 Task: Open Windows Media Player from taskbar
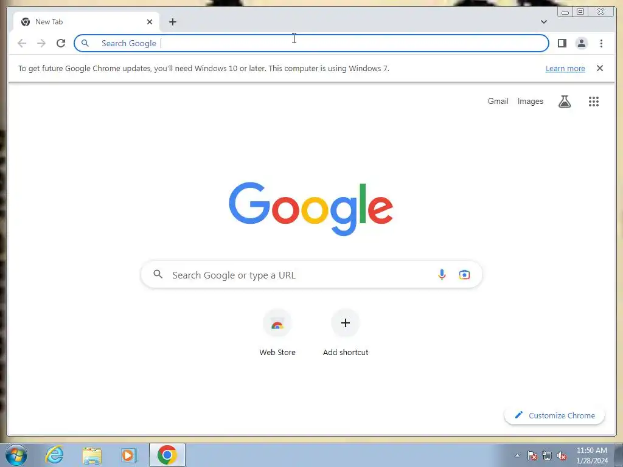point(129,455)
